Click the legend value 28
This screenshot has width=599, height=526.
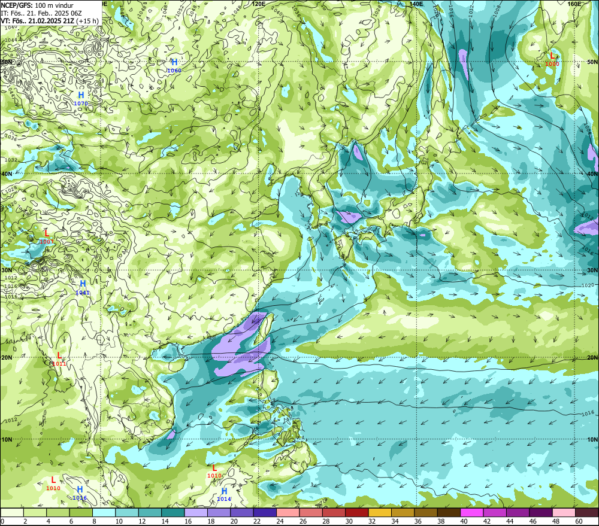click(x=326, y=521)
